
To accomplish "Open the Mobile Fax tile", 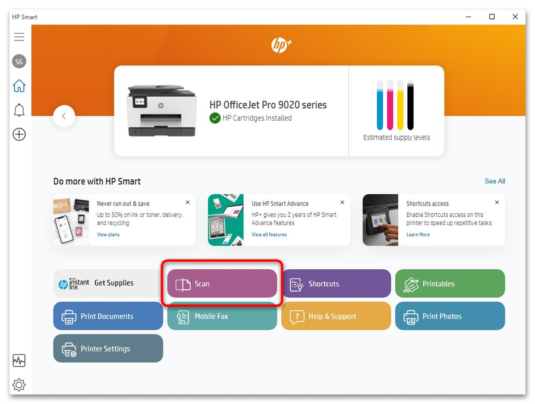I will [x=222, y=316].
